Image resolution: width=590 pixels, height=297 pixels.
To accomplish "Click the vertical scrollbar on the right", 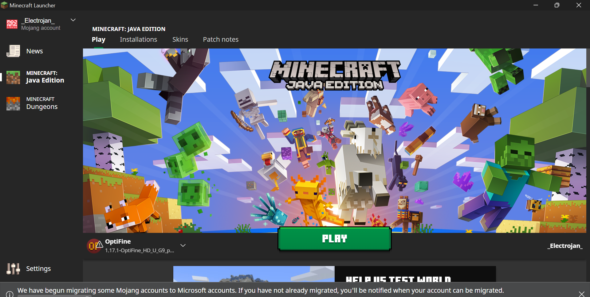I will (588, 67).
